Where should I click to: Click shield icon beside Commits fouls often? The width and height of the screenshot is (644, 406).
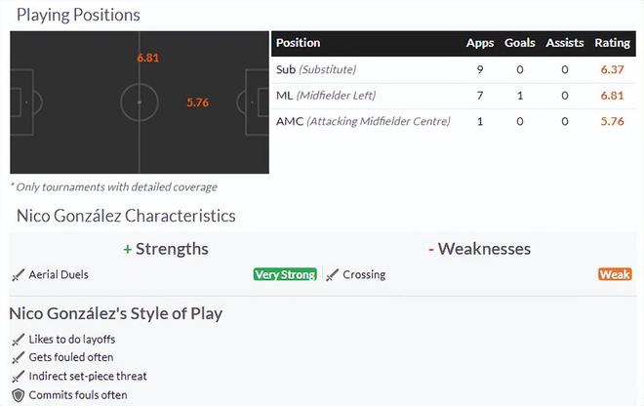click(18, 395)
